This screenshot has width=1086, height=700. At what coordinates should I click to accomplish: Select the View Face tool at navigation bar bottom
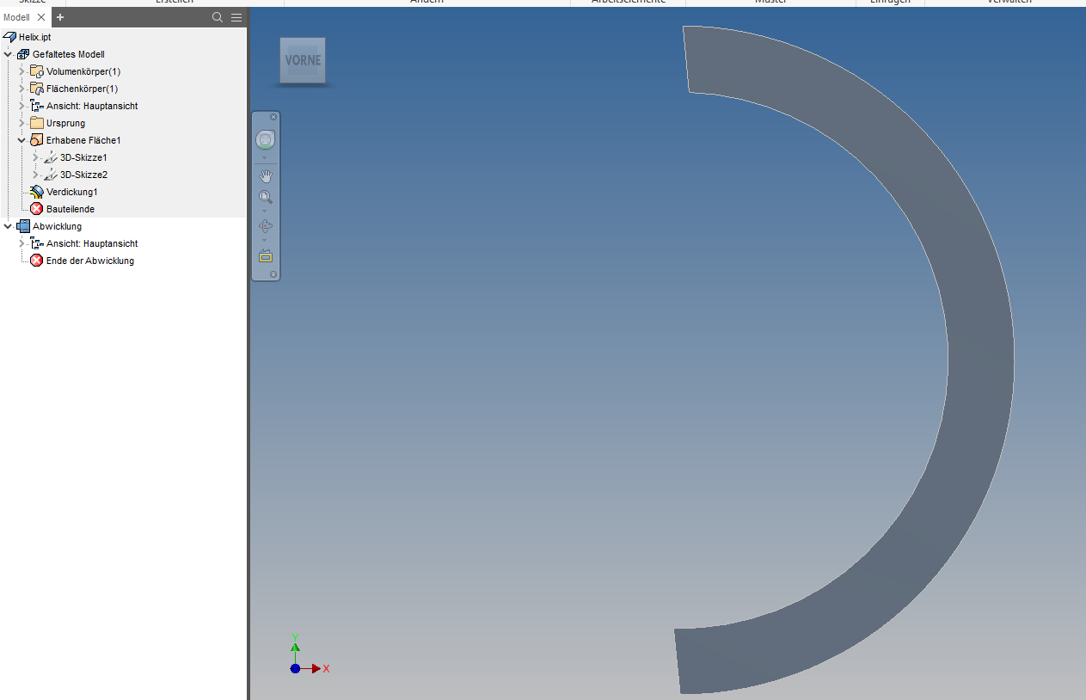pyautogui.click(x=266, y=255)
